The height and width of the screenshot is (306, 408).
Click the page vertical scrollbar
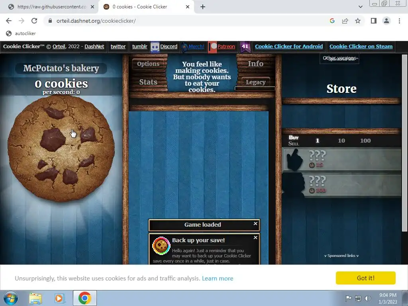click(x=404, y=143)
